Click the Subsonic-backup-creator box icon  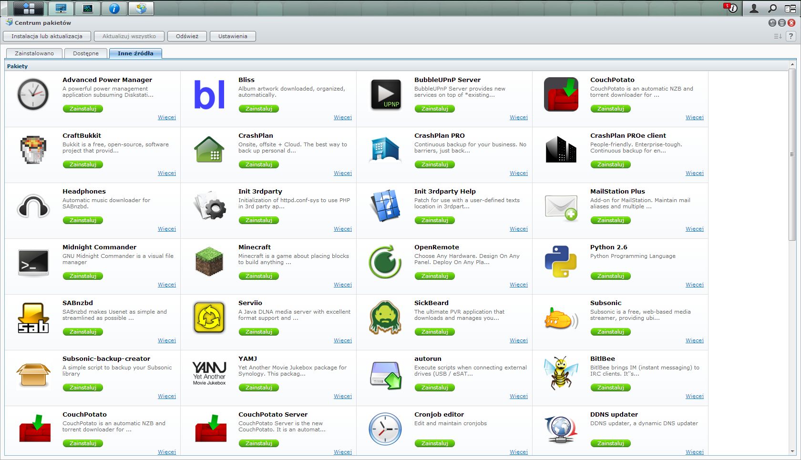click(x=33, y=374)
